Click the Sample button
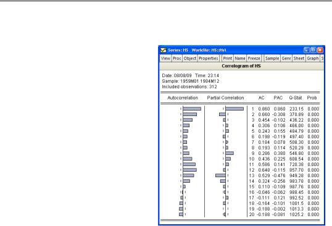This screenshot has height=226, width=332. point(272,58)
